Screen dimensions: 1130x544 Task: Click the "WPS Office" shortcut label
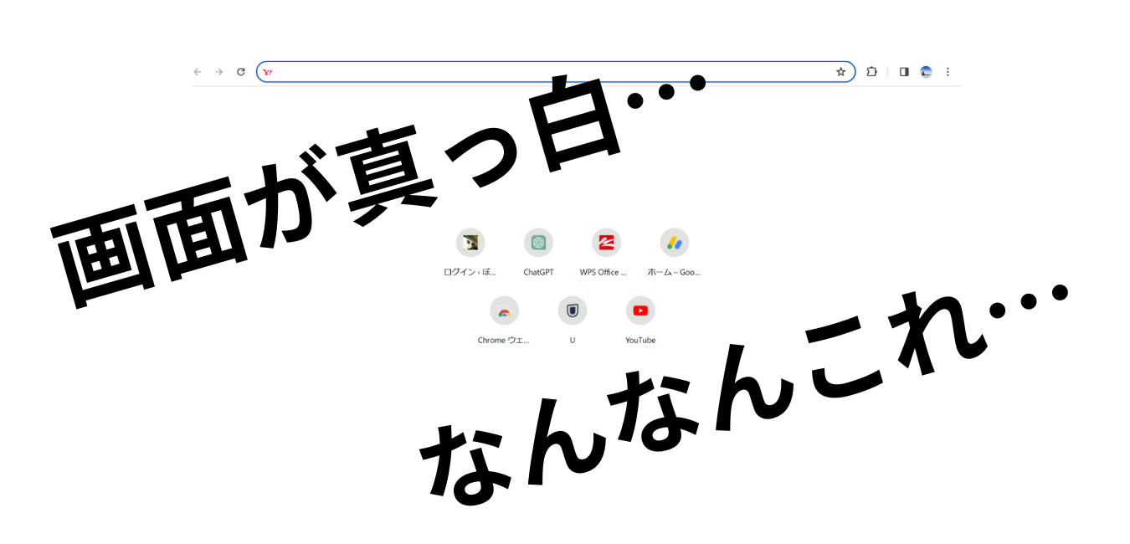(603, 272)
